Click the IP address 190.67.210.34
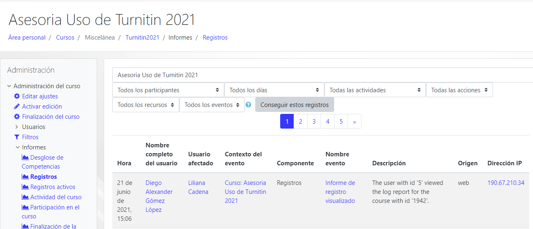The image size is (533, 229). click(506, 183)
